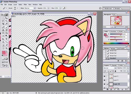Pick a color from the Color panel spectrum ramp
Viewport: 131px width, 94px height.
pyautogui.click(x=116, y=43)
